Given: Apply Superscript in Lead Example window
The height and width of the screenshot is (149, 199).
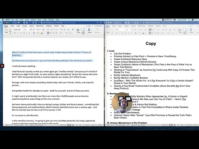Looking at the screenshot, I should click(x=30, y=33).
